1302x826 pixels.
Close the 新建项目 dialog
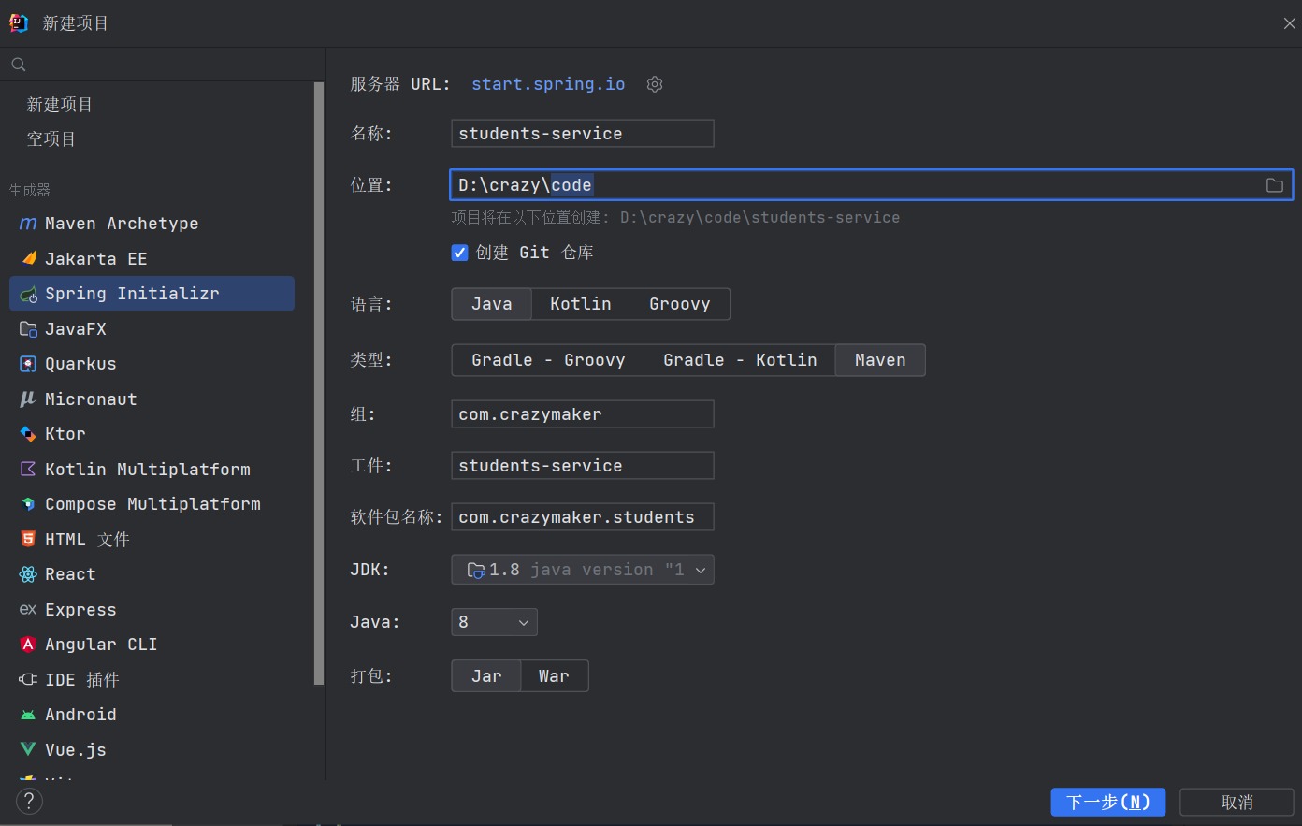[x=1289, y=23]
